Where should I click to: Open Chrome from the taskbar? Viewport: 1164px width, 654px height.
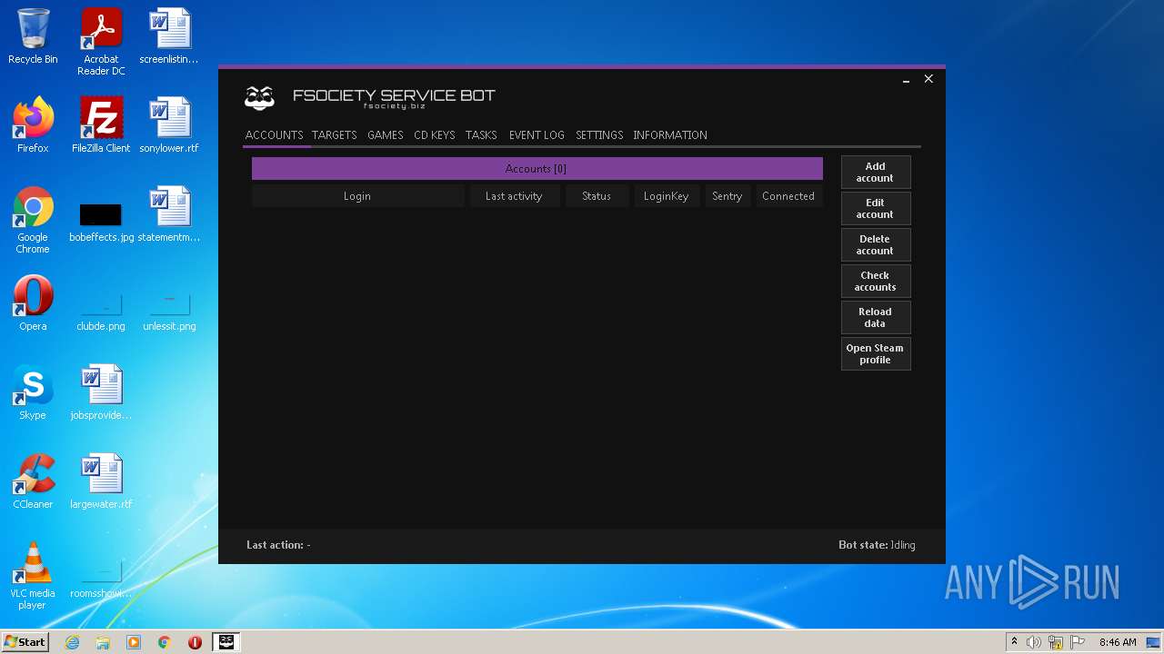165,642
